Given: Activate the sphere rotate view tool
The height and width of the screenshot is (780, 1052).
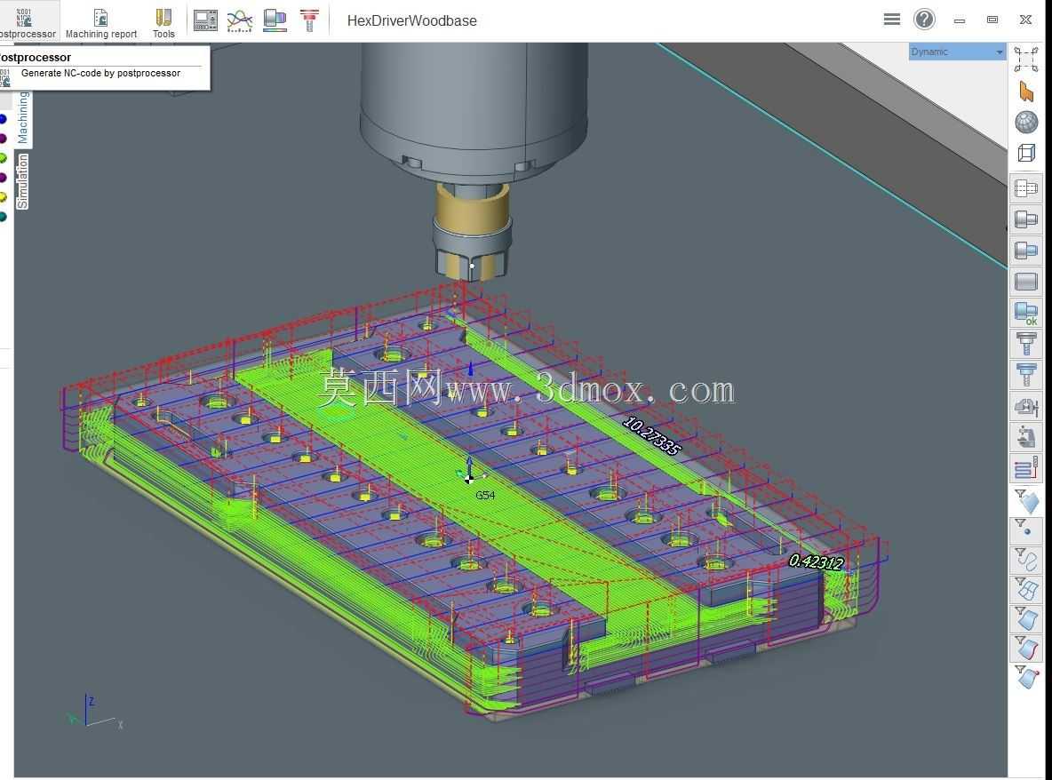Looking at the screenshot, I should click(x=1026, y=122).
